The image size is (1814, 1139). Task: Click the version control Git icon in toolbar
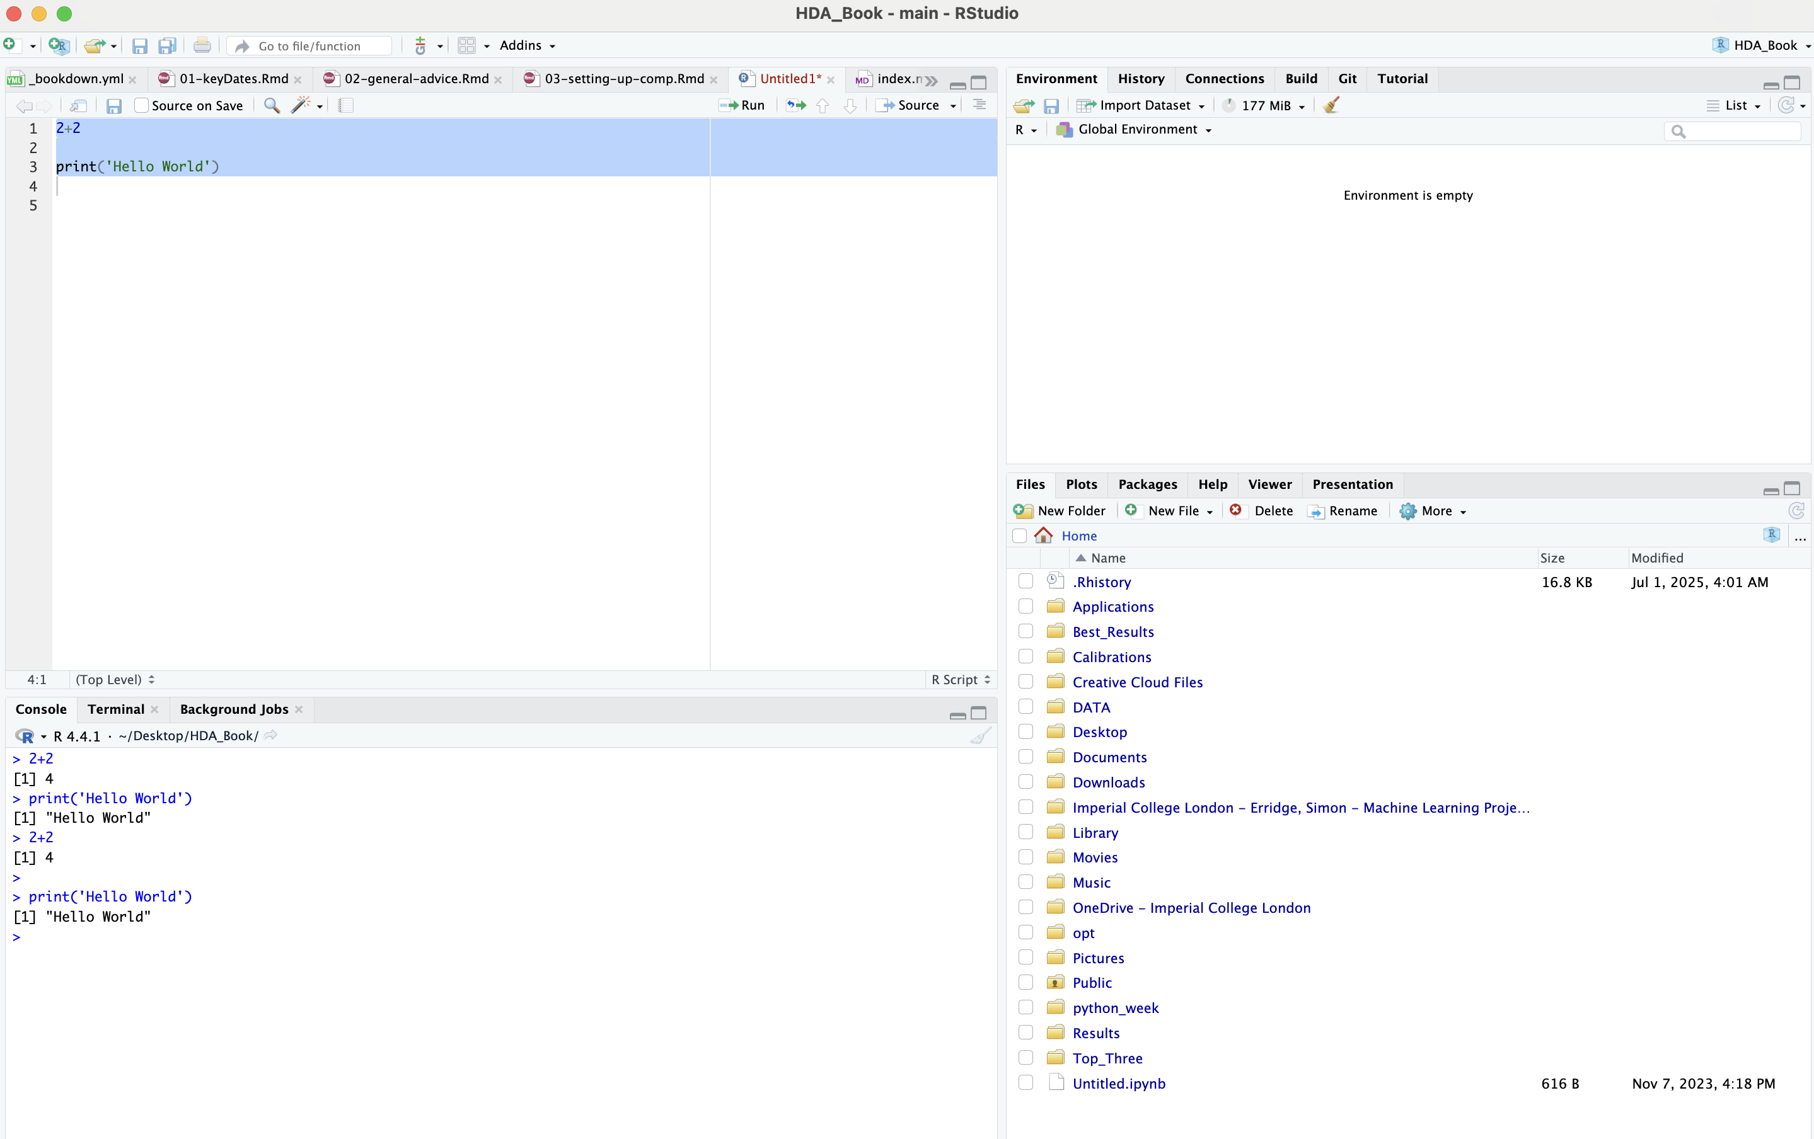(420, 46)
